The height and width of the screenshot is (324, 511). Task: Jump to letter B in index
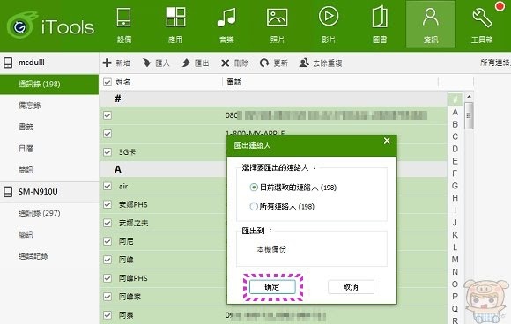[x=455, y=124]
